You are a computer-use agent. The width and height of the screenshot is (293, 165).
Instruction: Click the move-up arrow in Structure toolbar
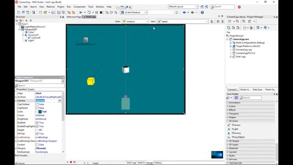pos(27,20)
